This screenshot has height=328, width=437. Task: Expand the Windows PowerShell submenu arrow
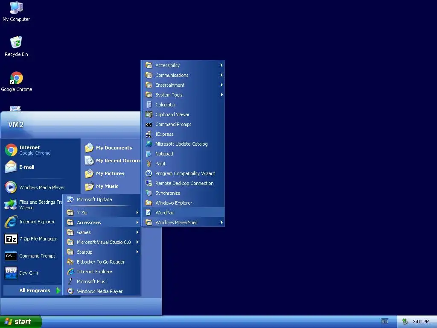pyautogui.click(x=221, y=222)
